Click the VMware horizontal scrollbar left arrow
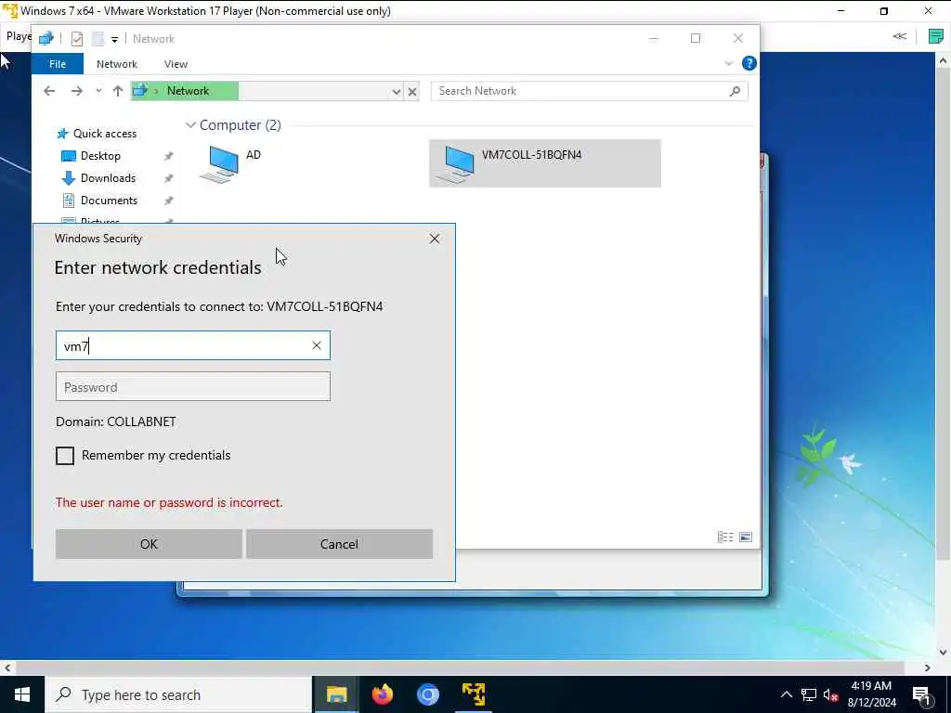The height and width of the screenshot is (713, 951). point(7,668)
